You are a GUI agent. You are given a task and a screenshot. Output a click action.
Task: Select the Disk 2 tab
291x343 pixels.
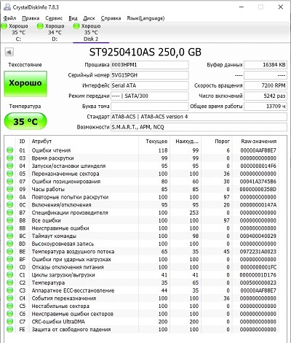[x=91, y=32]
